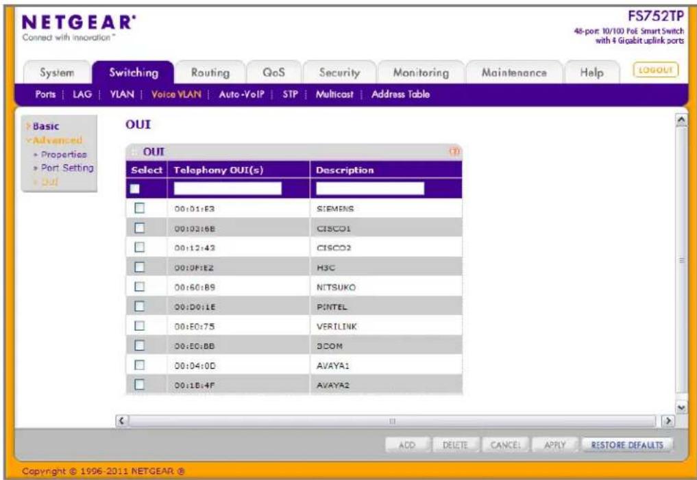Click the 00:01:E3 OUI cell
This screenshot has height=480, width=697.
239,208
